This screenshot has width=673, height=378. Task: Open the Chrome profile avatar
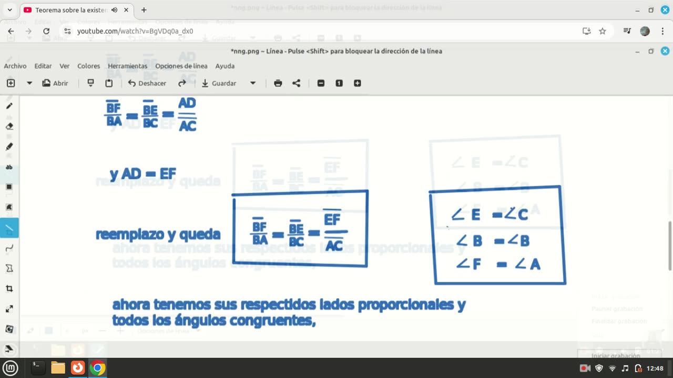[645, 31]
